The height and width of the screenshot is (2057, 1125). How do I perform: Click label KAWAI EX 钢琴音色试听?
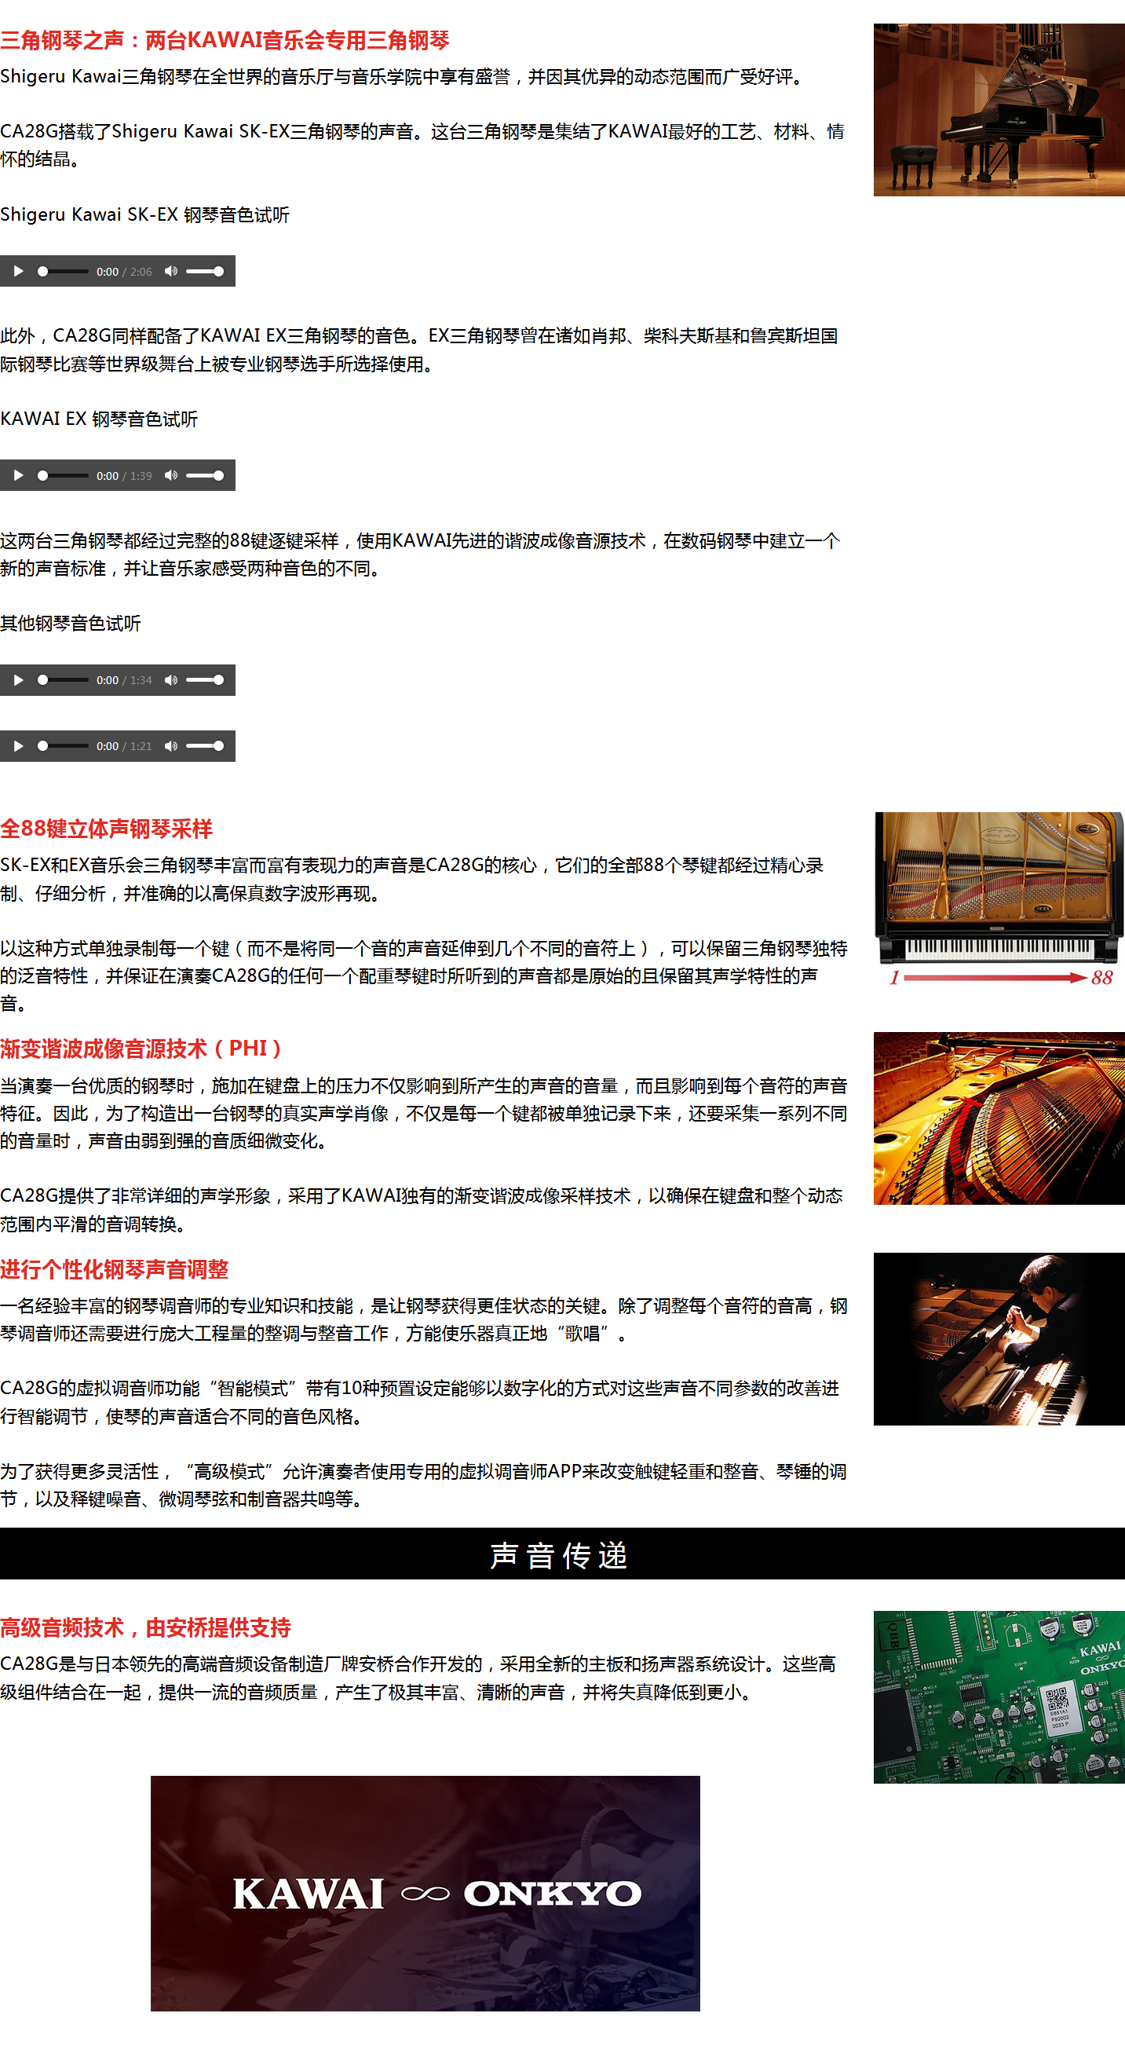pyautogui.click(x=99, y=419)
